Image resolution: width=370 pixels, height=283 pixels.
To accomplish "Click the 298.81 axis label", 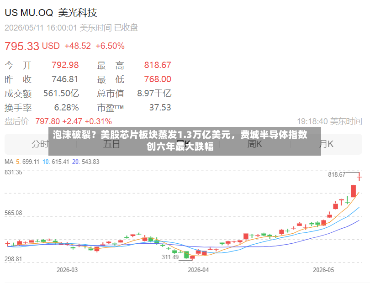I will pyautogui.click(x=13, y=259).
